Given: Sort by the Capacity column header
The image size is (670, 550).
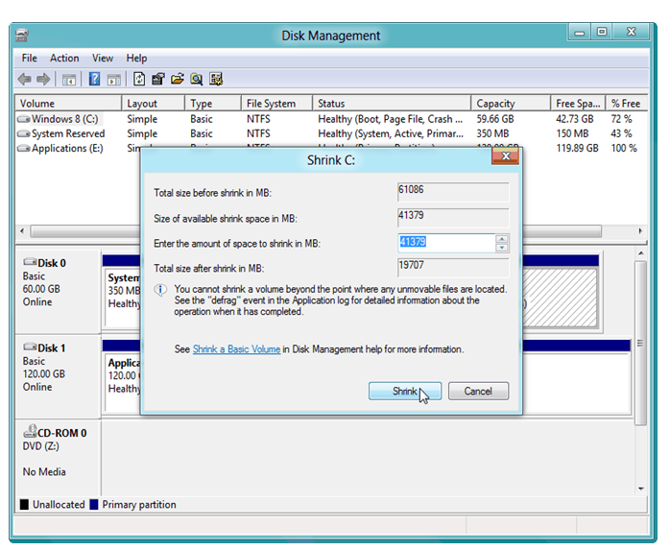Looking at the screenshot, I should [x=509, y=104].
